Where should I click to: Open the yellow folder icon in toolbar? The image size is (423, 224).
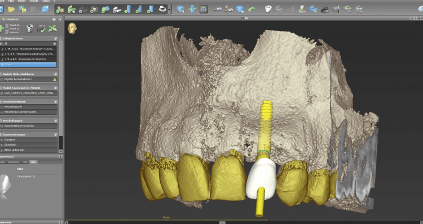[11, 10]
